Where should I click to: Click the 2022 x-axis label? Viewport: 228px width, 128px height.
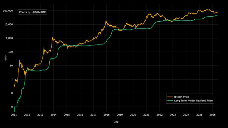coord(160,115)
